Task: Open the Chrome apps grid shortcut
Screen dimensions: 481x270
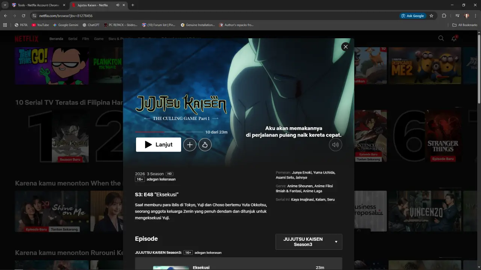Action: [x=5, y=25]
